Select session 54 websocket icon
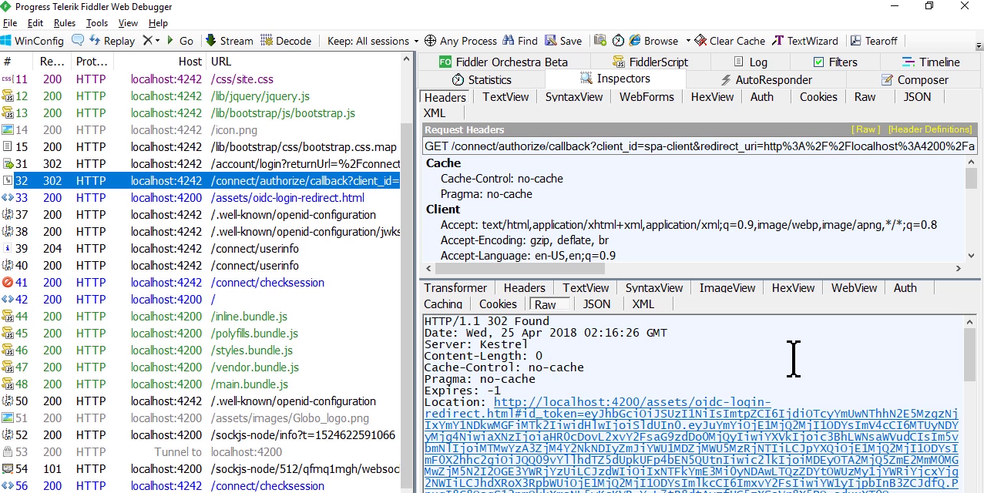This screenshot has height=493, width=984. point(8,468)
